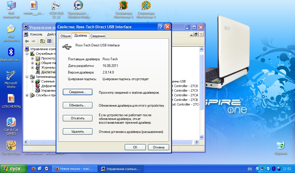Open the Recycle Bin (Корзина)
Screen dimensions: 295x173
[x=280, y=145]
